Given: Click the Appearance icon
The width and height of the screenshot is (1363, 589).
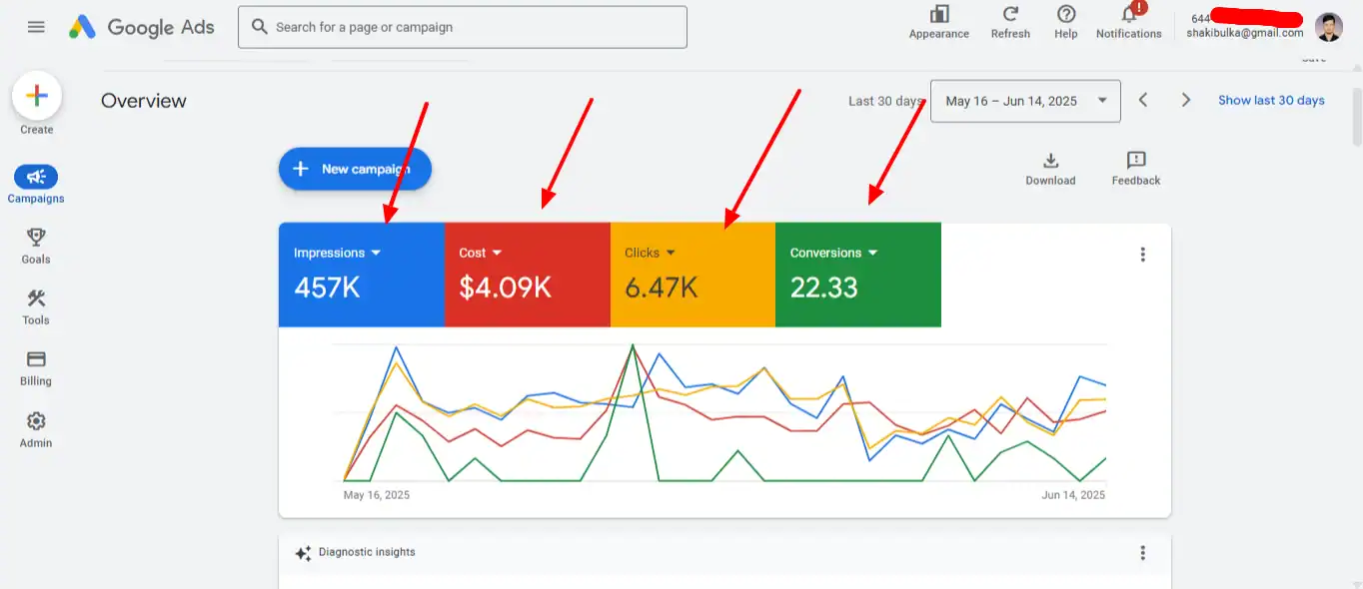Looking at the screenshot, I should [938, 20].
